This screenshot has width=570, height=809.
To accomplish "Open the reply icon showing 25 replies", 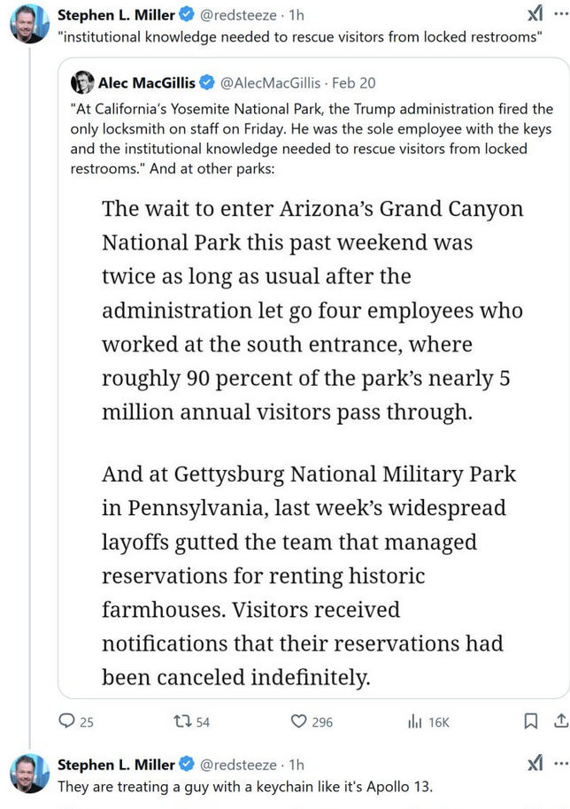I will tap(67, 721).
